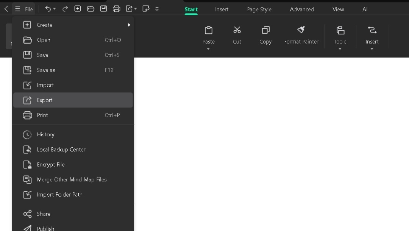Open the AI tab
Image resolution: width=409 pixels, height=231 pixels.
point(365,9)
